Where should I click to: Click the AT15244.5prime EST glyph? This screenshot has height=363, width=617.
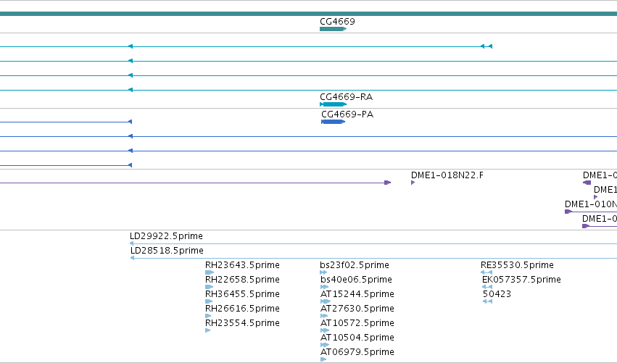click(x=326, y=301)
